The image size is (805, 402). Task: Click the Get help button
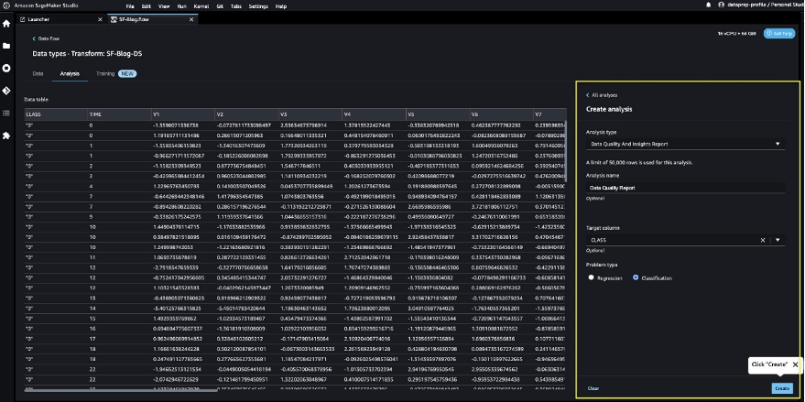coord(779,33)
